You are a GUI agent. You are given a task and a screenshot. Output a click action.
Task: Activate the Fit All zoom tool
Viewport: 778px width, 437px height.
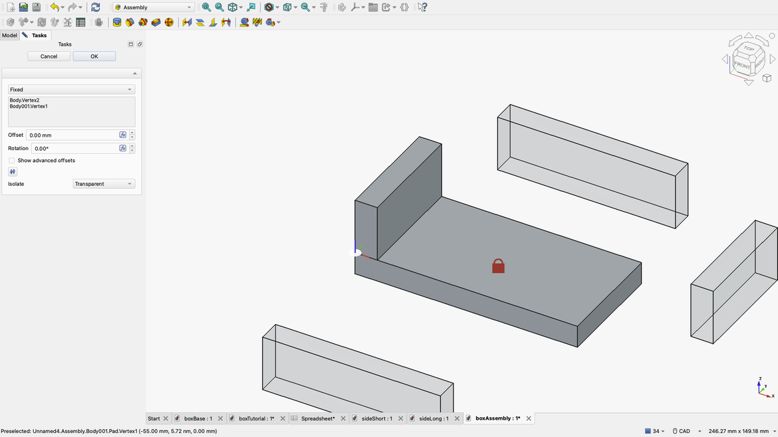[x=206, y=7]
